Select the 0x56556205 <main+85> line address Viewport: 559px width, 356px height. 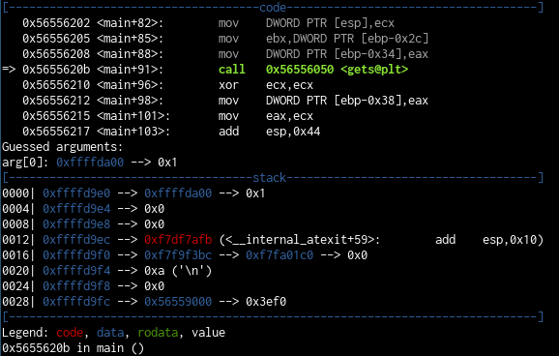(x=56, y=38)
